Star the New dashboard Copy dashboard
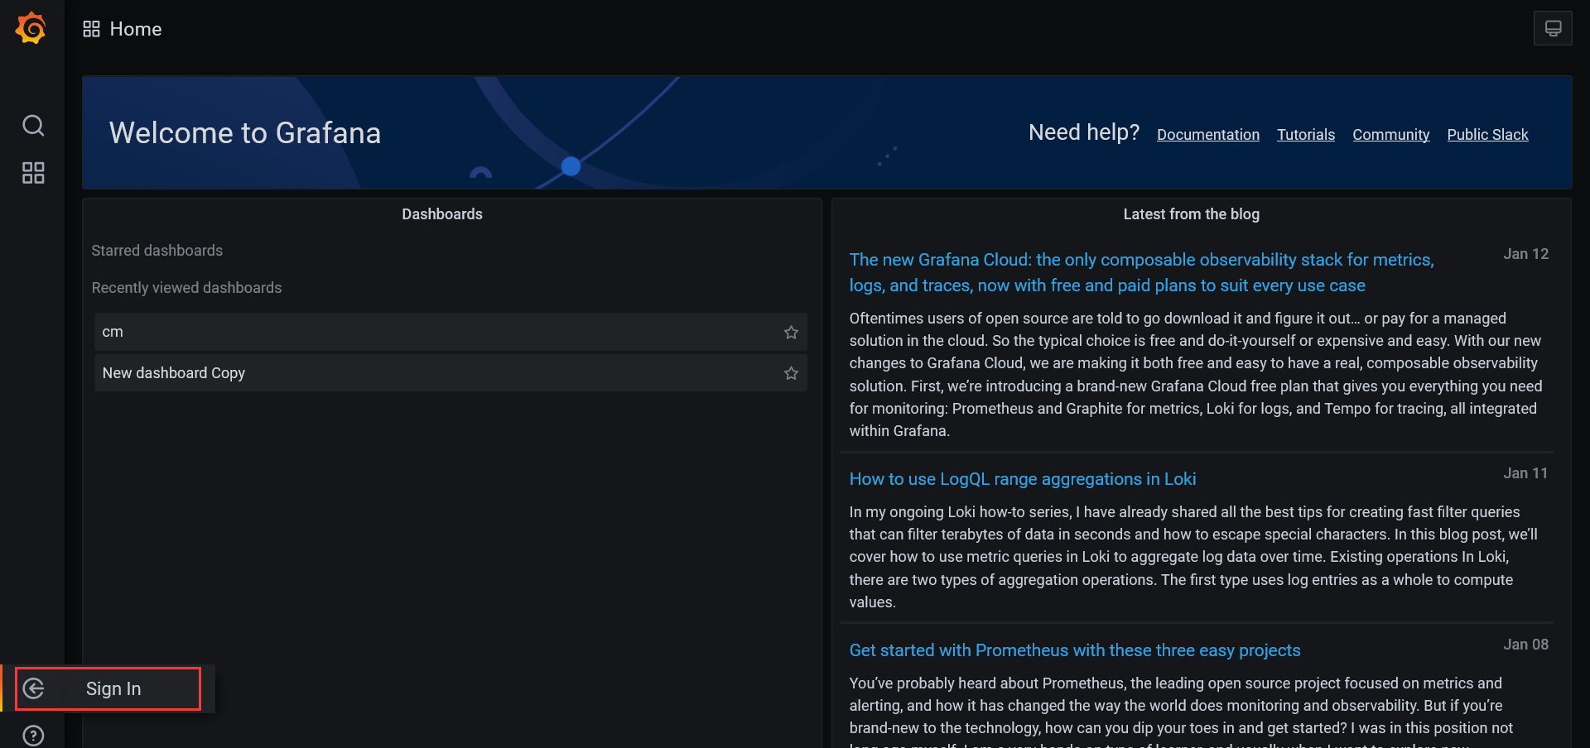Screen dimensions: 1590x748 pos(790,373)
